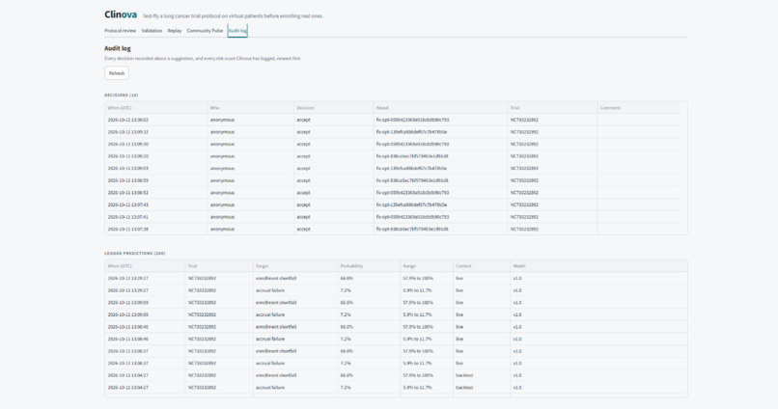Click the fix ID in the 13:30:02 row
This screenshot has height=409, width=778.
[412, 120]
